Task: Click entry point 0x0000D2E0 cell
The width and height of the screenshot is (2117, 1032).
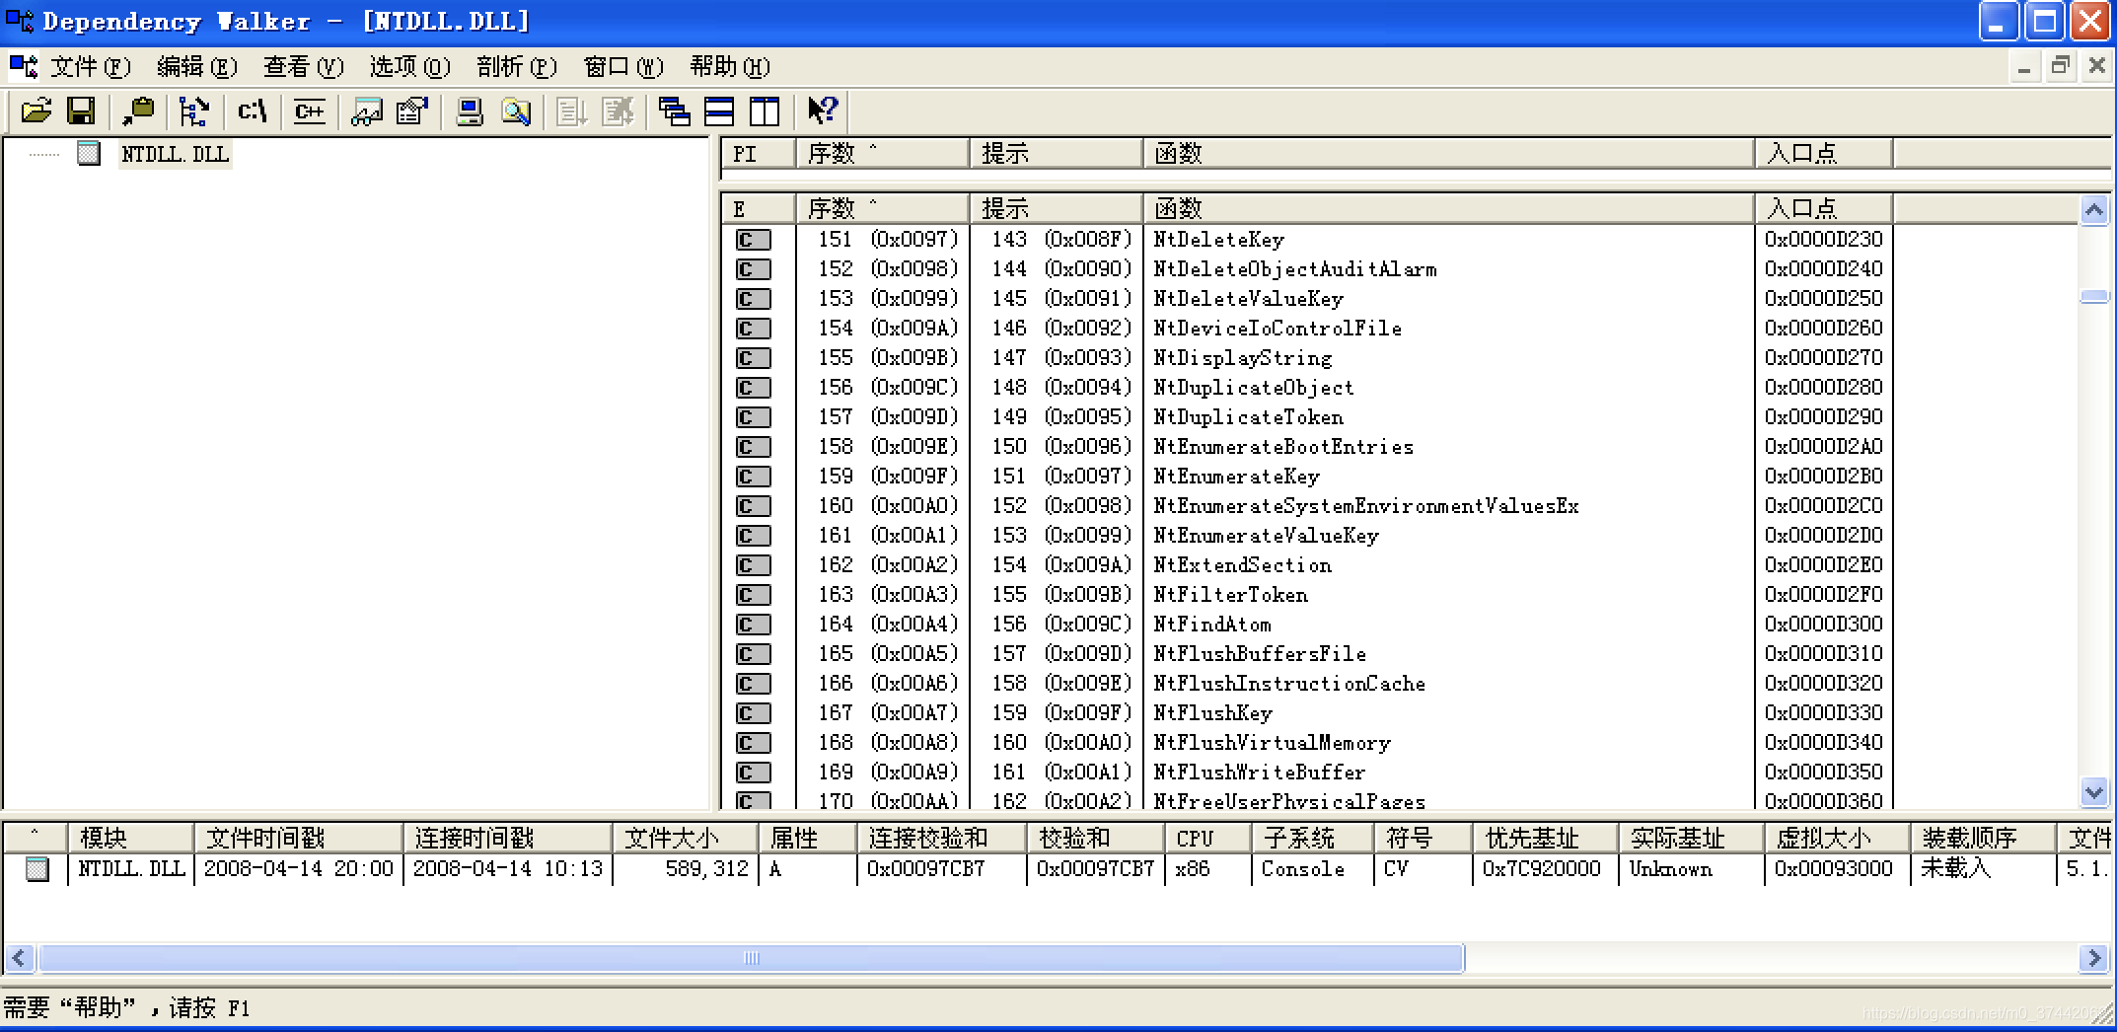Action: (1824, 565)
